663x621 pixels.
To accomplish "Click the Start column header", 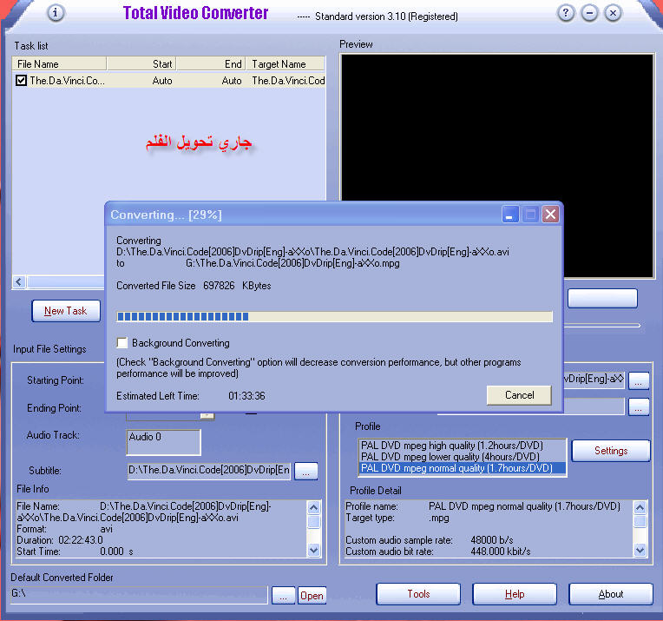I will click(141, 64).
